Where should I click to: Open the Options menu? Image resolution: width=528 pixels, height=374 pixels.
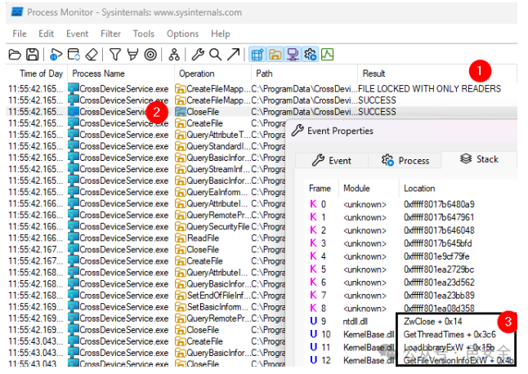[x=182, y=33]
